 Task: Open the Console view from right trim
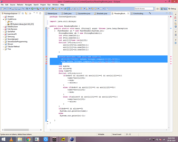176,26
